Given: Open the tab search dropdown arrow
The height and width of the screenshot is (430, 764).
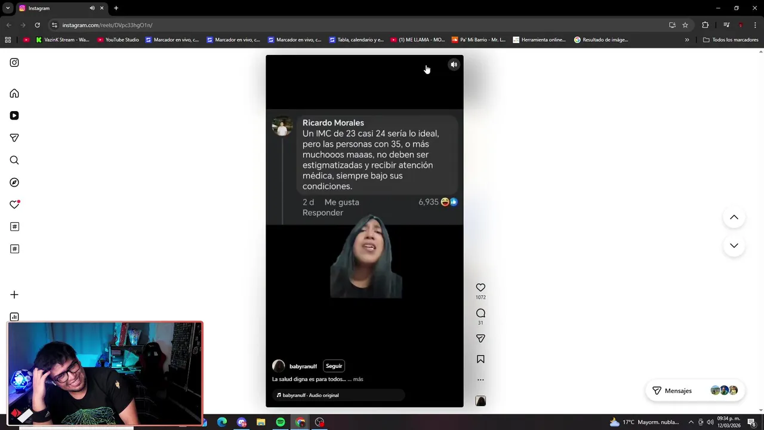Looking at the screenshot, I should point(8,8).
